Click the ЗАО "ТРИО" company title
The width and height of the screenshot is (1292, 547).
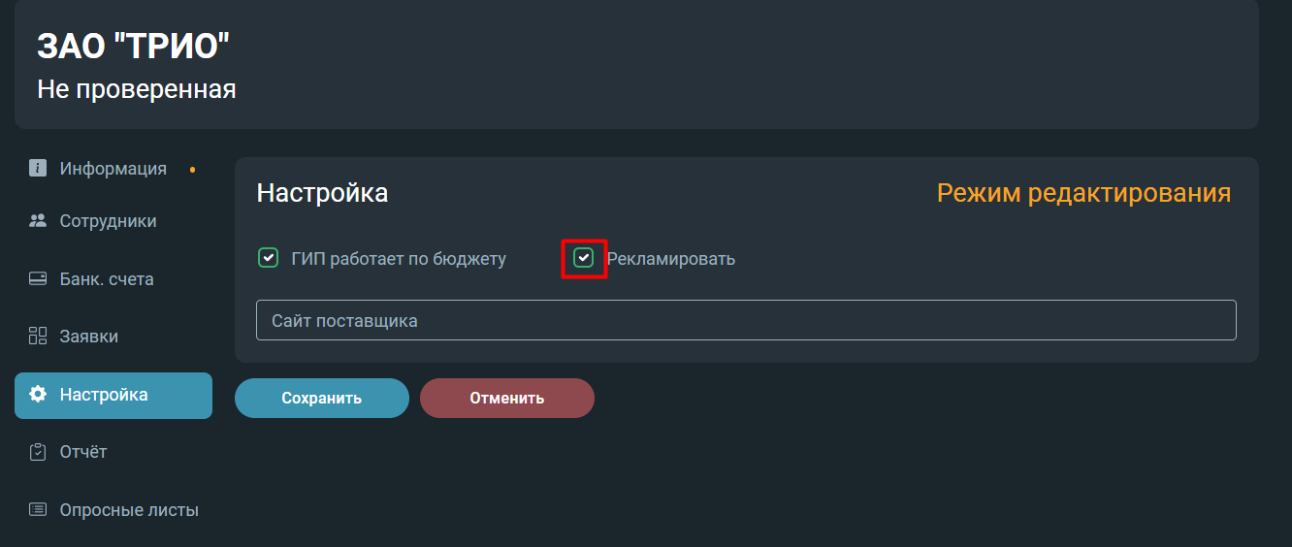(x=134, y=46)
